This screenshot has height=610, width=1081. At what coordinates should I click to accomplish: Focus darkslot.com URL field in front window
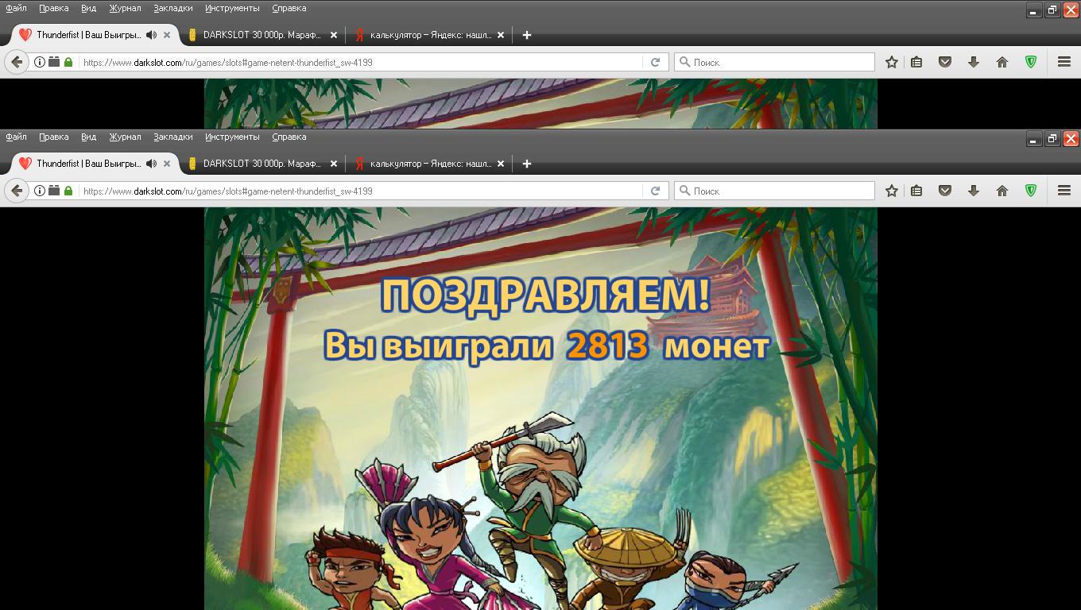coord(362,191)
